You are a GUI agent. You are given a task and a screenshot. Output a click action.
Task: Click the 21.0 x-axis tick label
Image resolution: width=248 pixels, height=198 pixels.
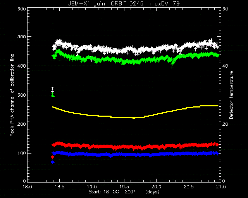pos(220,187)
